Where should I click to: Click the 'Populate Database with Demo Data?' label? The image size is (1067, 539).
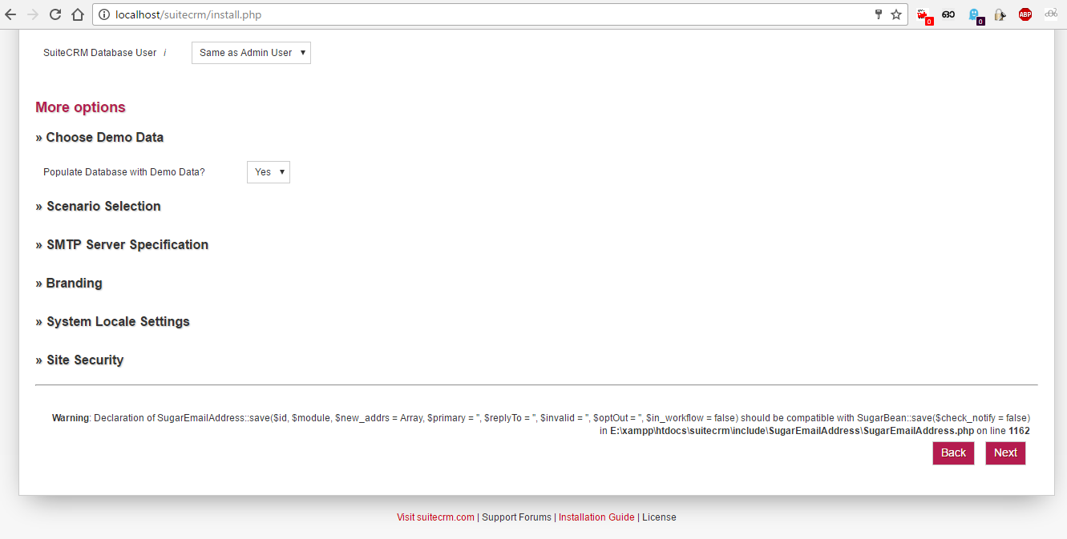coord(124,172)
